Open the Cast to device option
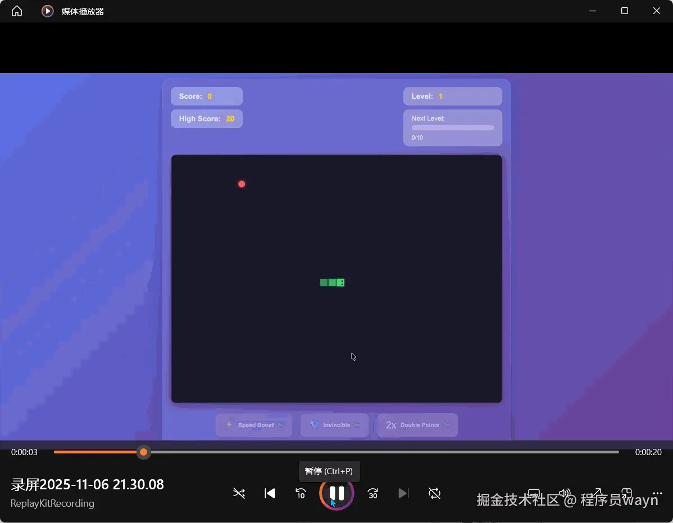The width and height of the screenshot is (673, 523). click(534, 493)
